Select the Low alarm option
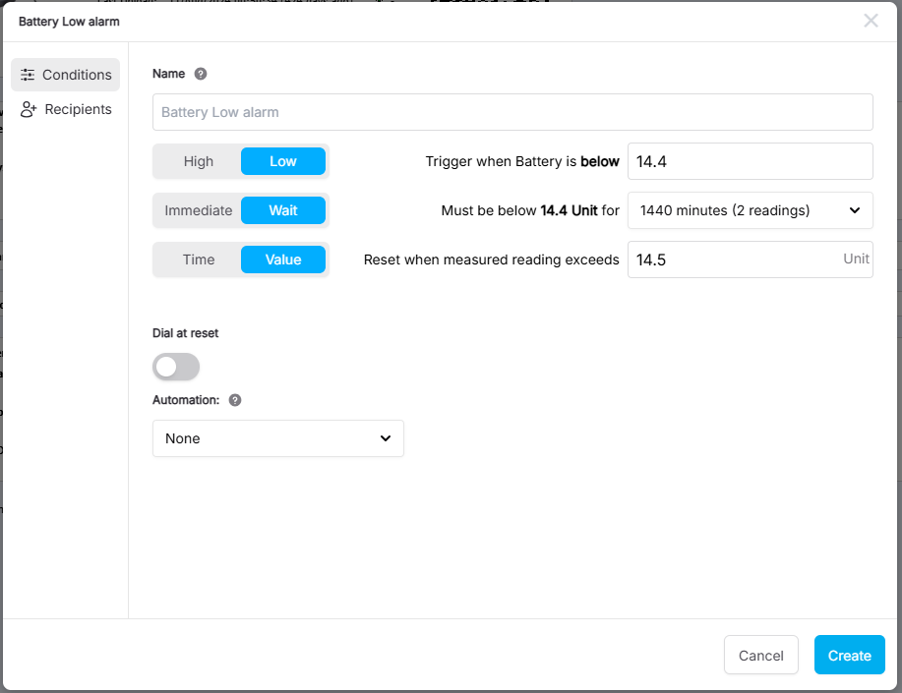The image size is (902, 693). [x=283, y=161]
